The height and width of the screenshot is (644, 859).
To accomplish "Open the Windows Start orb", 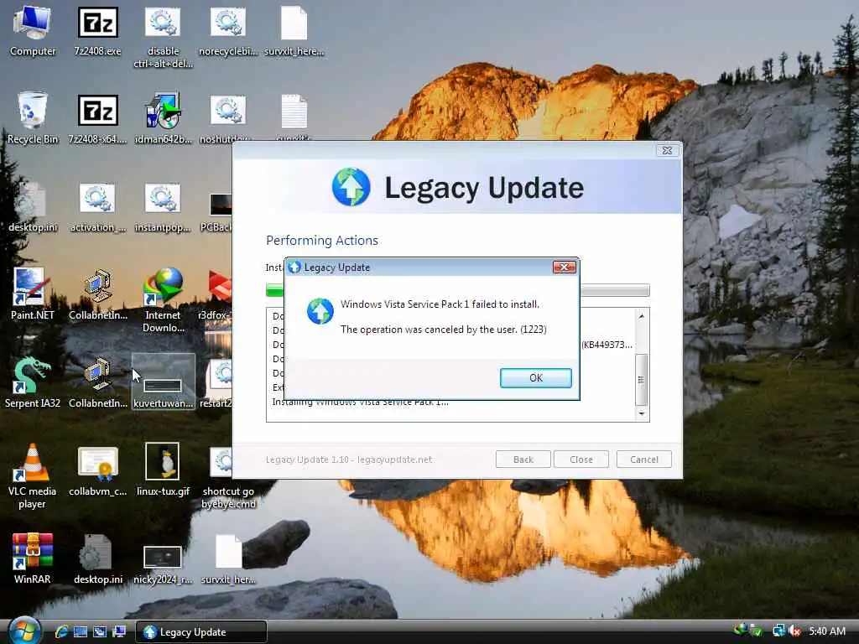I will click(x=24, y=631).
